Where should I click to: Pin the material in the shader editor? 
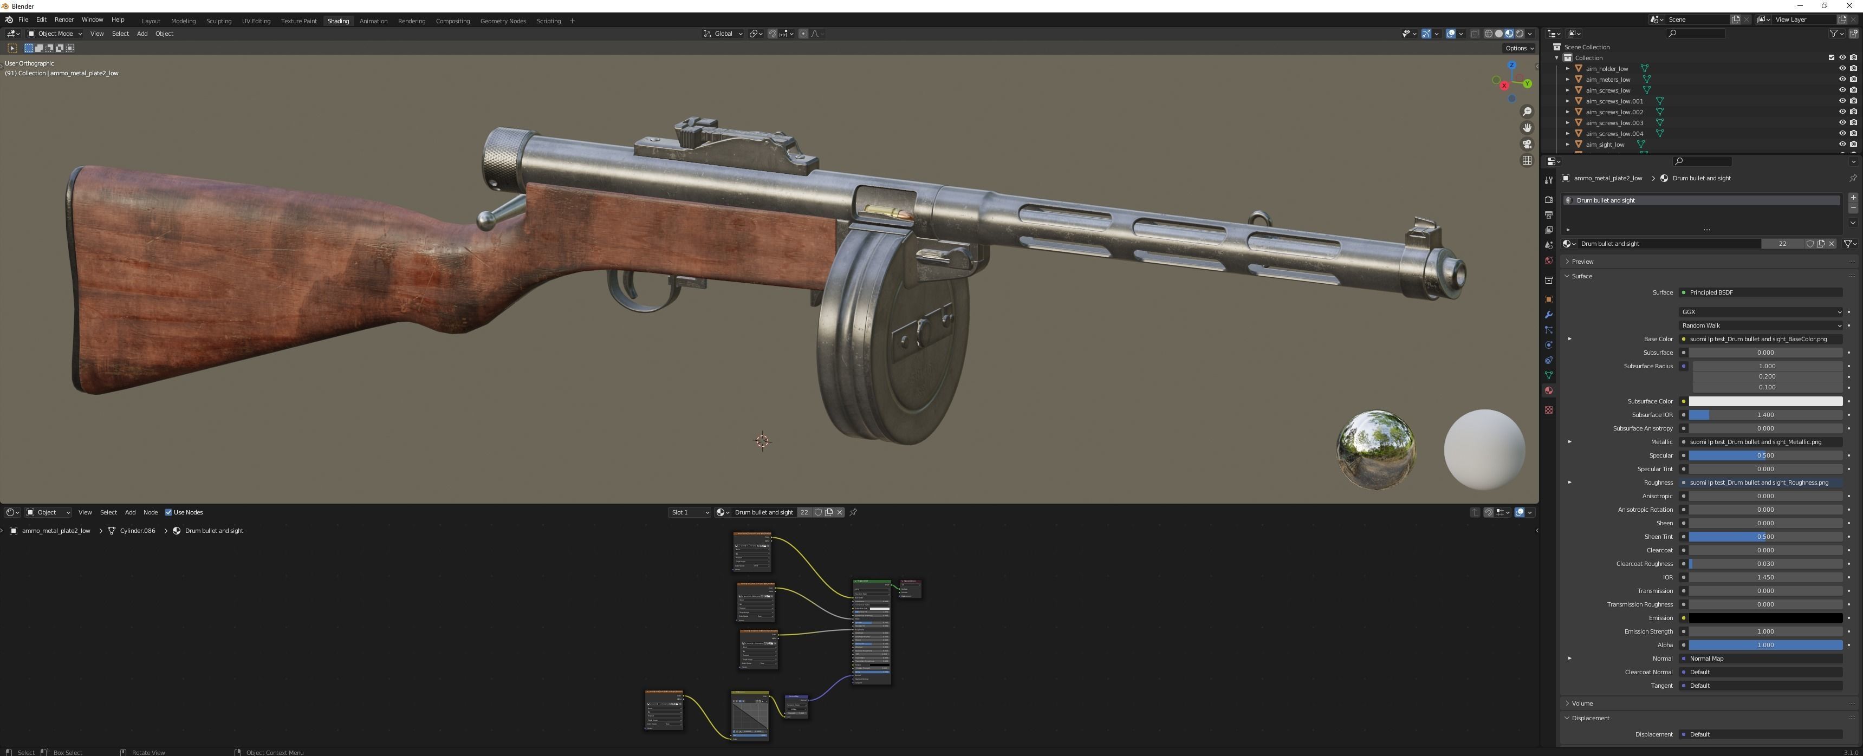pyautogui.click(x=853, y=512)
